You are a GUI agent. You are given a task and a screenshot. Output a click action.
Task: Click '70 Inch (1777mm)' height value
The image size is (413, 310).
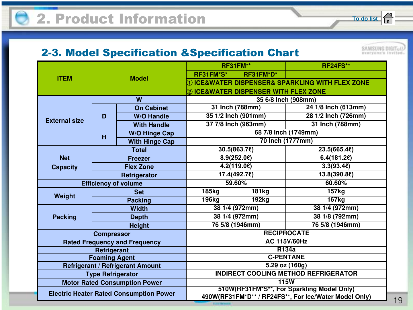tap(286, 141)
